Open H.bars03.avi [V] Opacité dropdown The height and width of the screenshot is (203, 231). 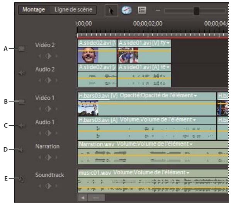tap(195, 96)
